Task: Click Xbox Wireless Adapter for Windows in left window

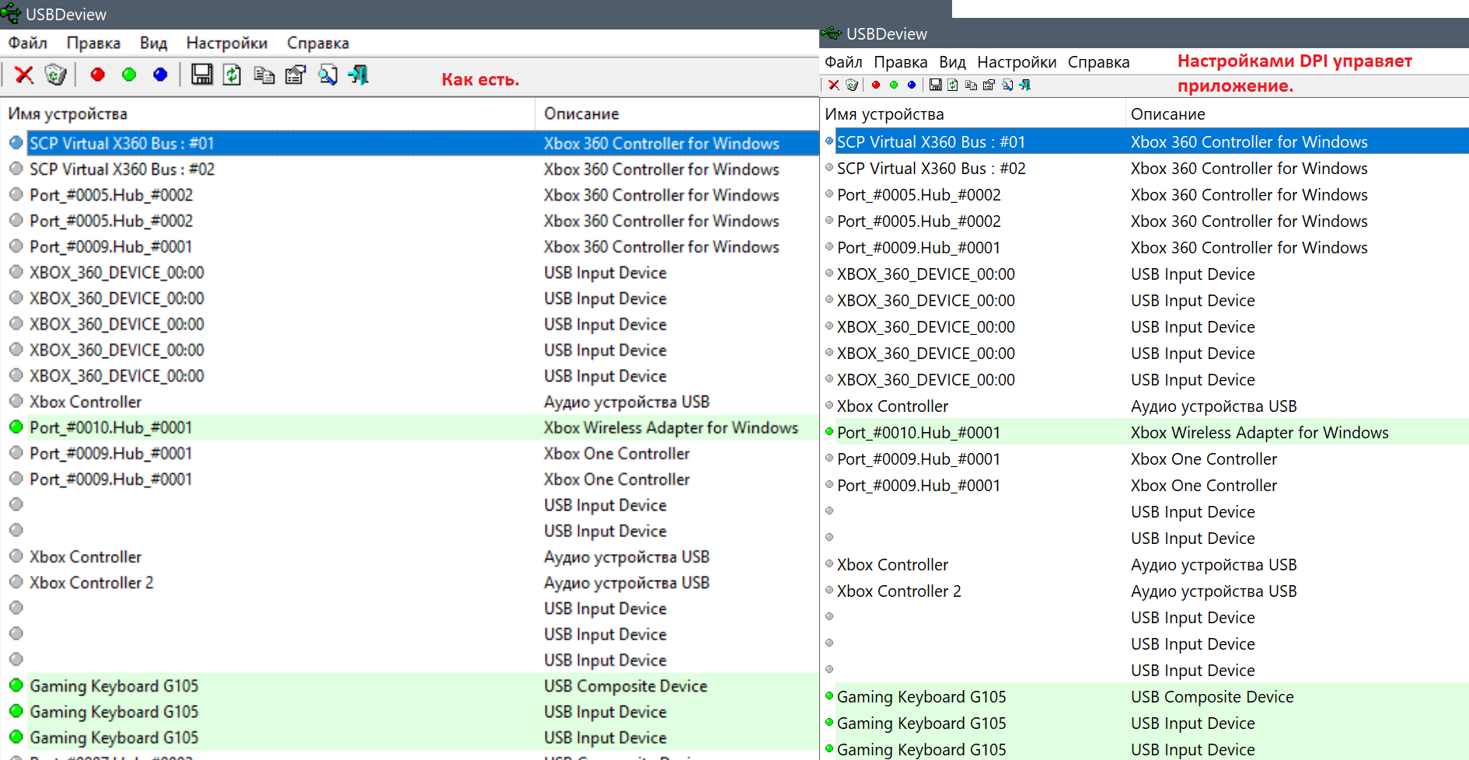Action: [671, 427]
